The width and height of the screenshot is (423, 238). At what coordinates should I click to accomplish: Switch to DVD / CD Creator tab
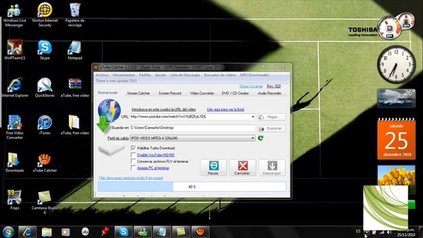coord(235,93)
